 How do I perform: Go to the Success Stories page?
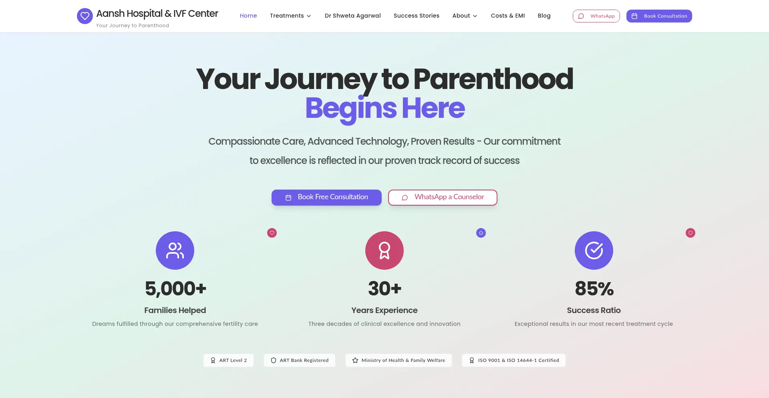(417, 16)
